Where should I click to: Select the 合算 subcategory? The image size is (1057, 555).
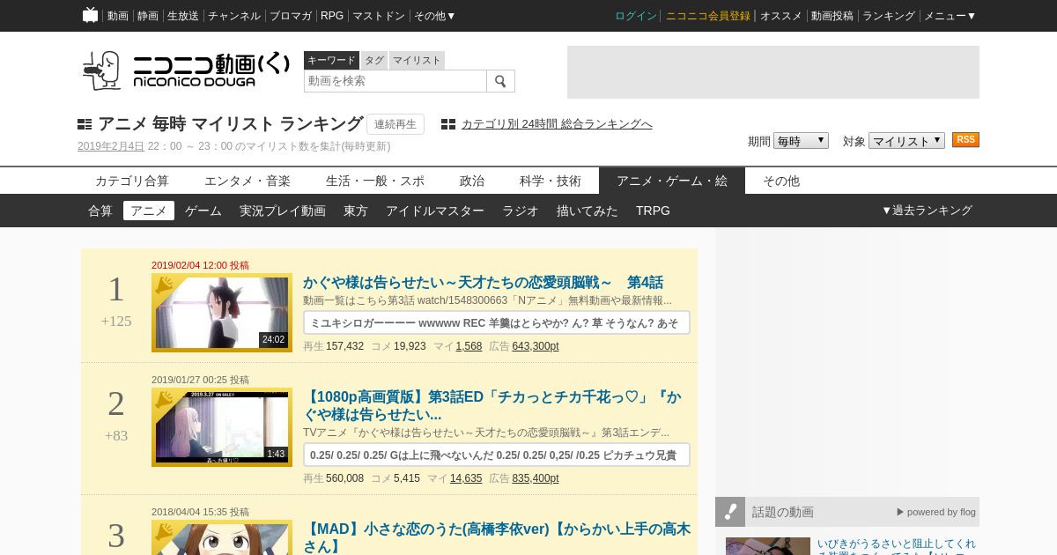(x=100, y=211)
